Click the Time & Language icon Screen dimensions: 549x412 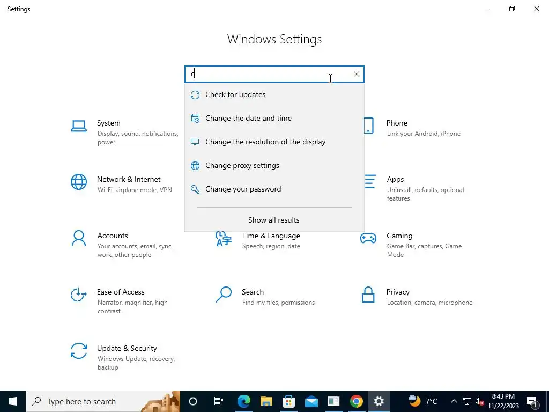coord(224,239)
